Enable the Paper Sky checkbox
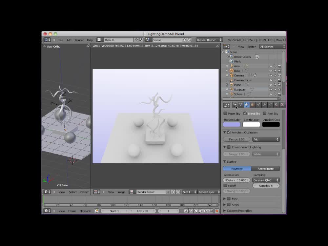This screenshot has height=246, width=328. click(x=224, y=113)
